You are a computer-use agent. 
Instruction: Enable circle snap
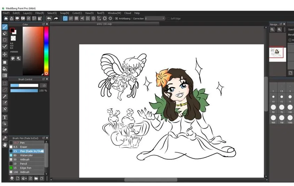pyautogui.click(x=93, y=18)
